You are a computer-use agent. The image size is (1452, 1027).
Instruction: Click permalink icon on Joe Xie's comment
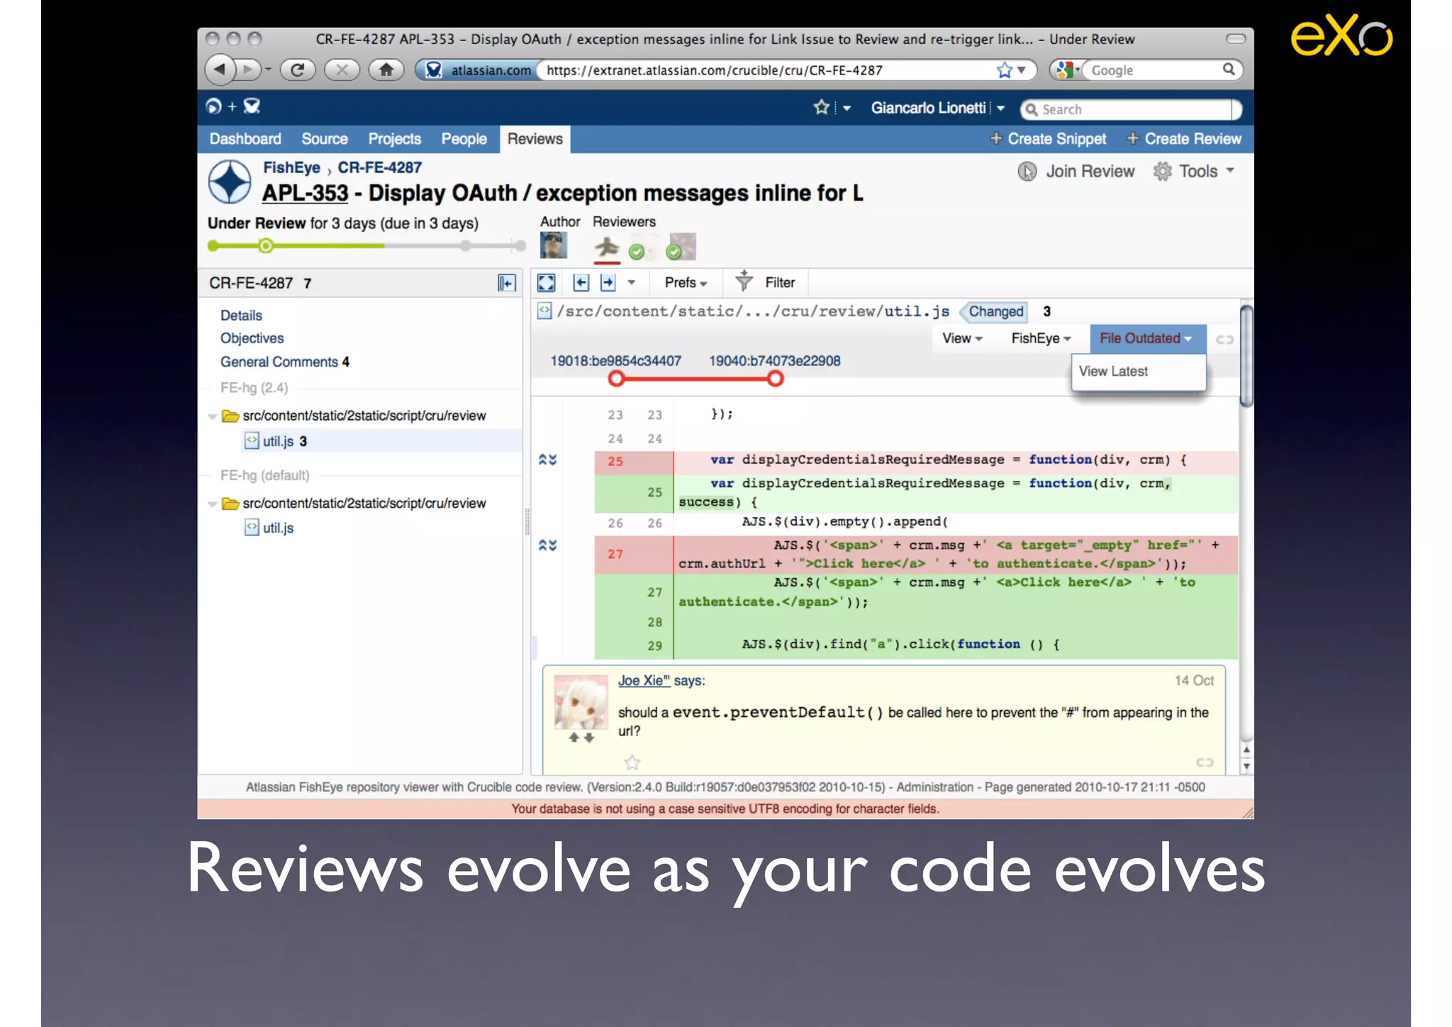coord(1205,762)
